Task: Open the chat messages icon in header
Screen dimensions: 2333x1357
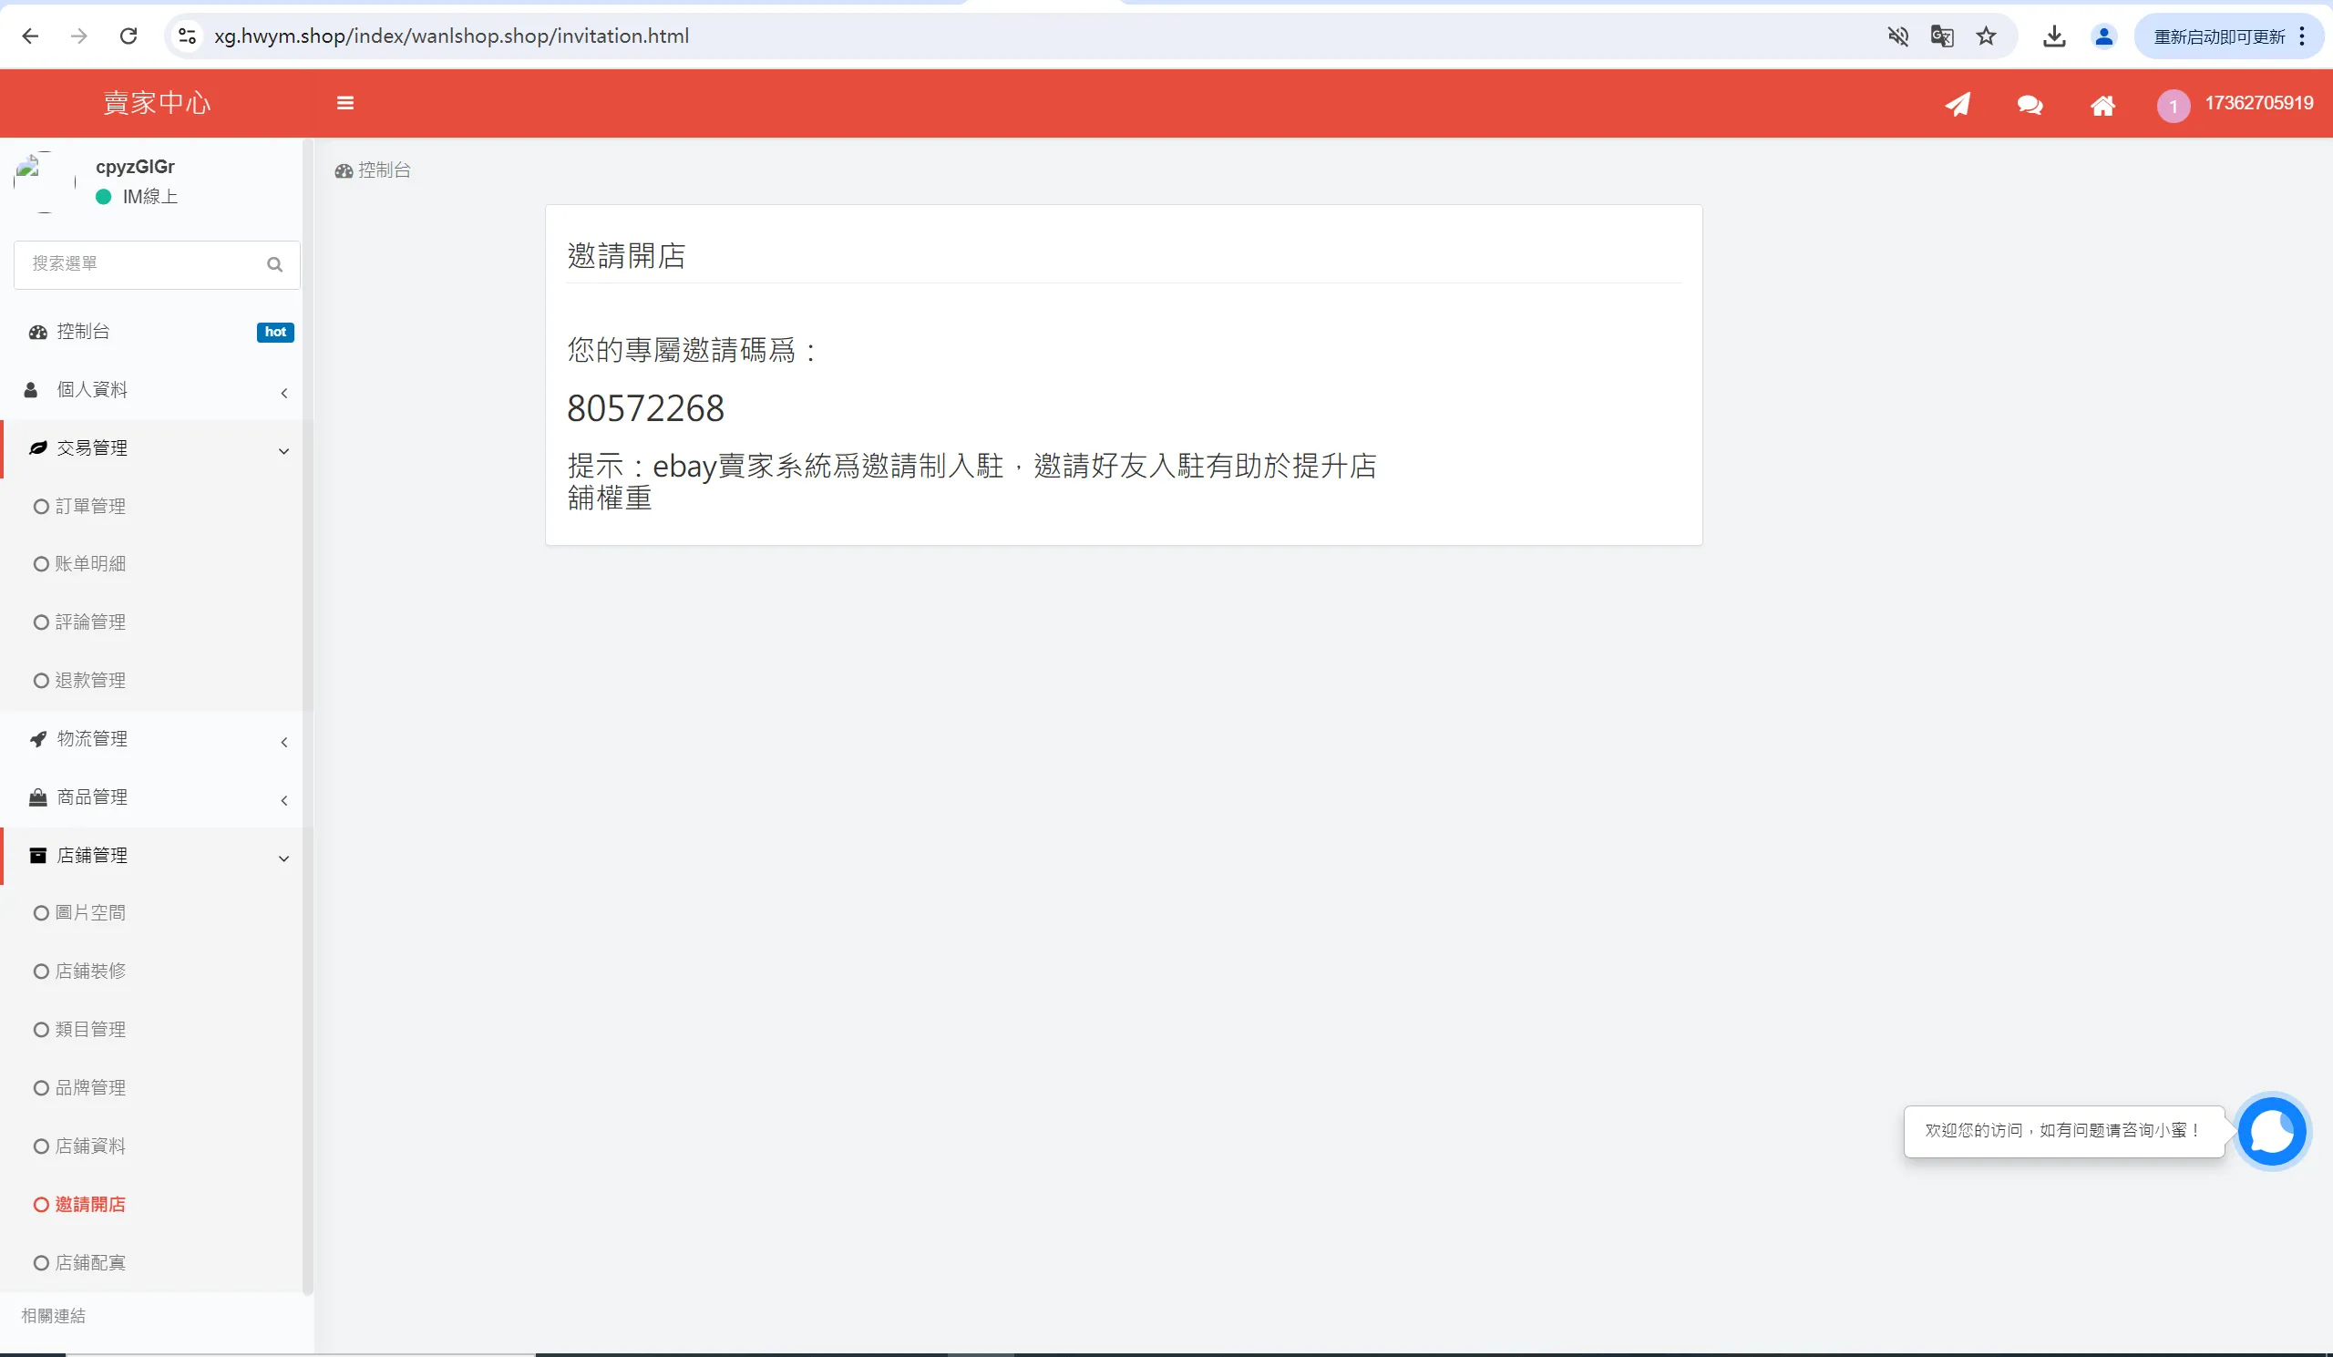Action: (2030, 105)
